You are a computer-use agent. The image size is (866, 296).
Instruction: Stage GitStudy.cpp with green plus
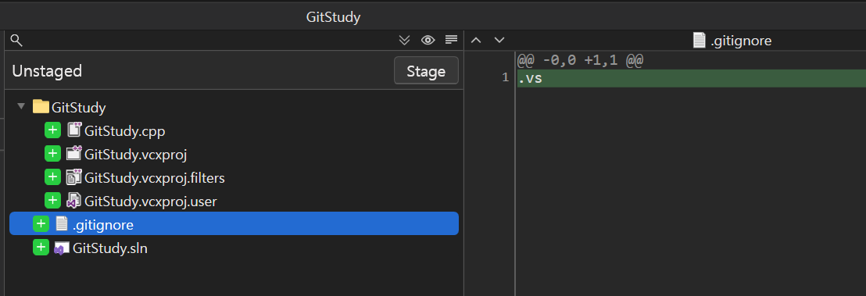(52, 130)
